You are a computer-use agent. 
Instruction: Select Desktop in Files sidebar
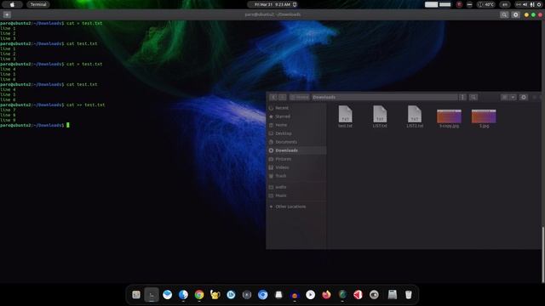click(x=296, y=133)
